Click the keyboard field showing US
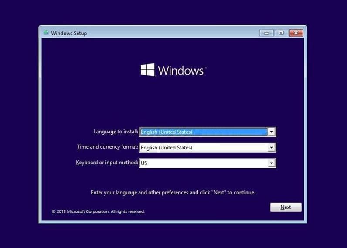The image size is (347, 248). tap(203, 163)
